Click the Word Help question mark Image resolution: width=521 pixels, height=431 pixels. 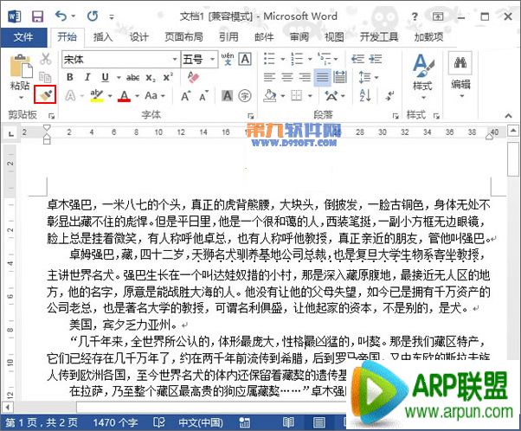(x=415, y=16)
